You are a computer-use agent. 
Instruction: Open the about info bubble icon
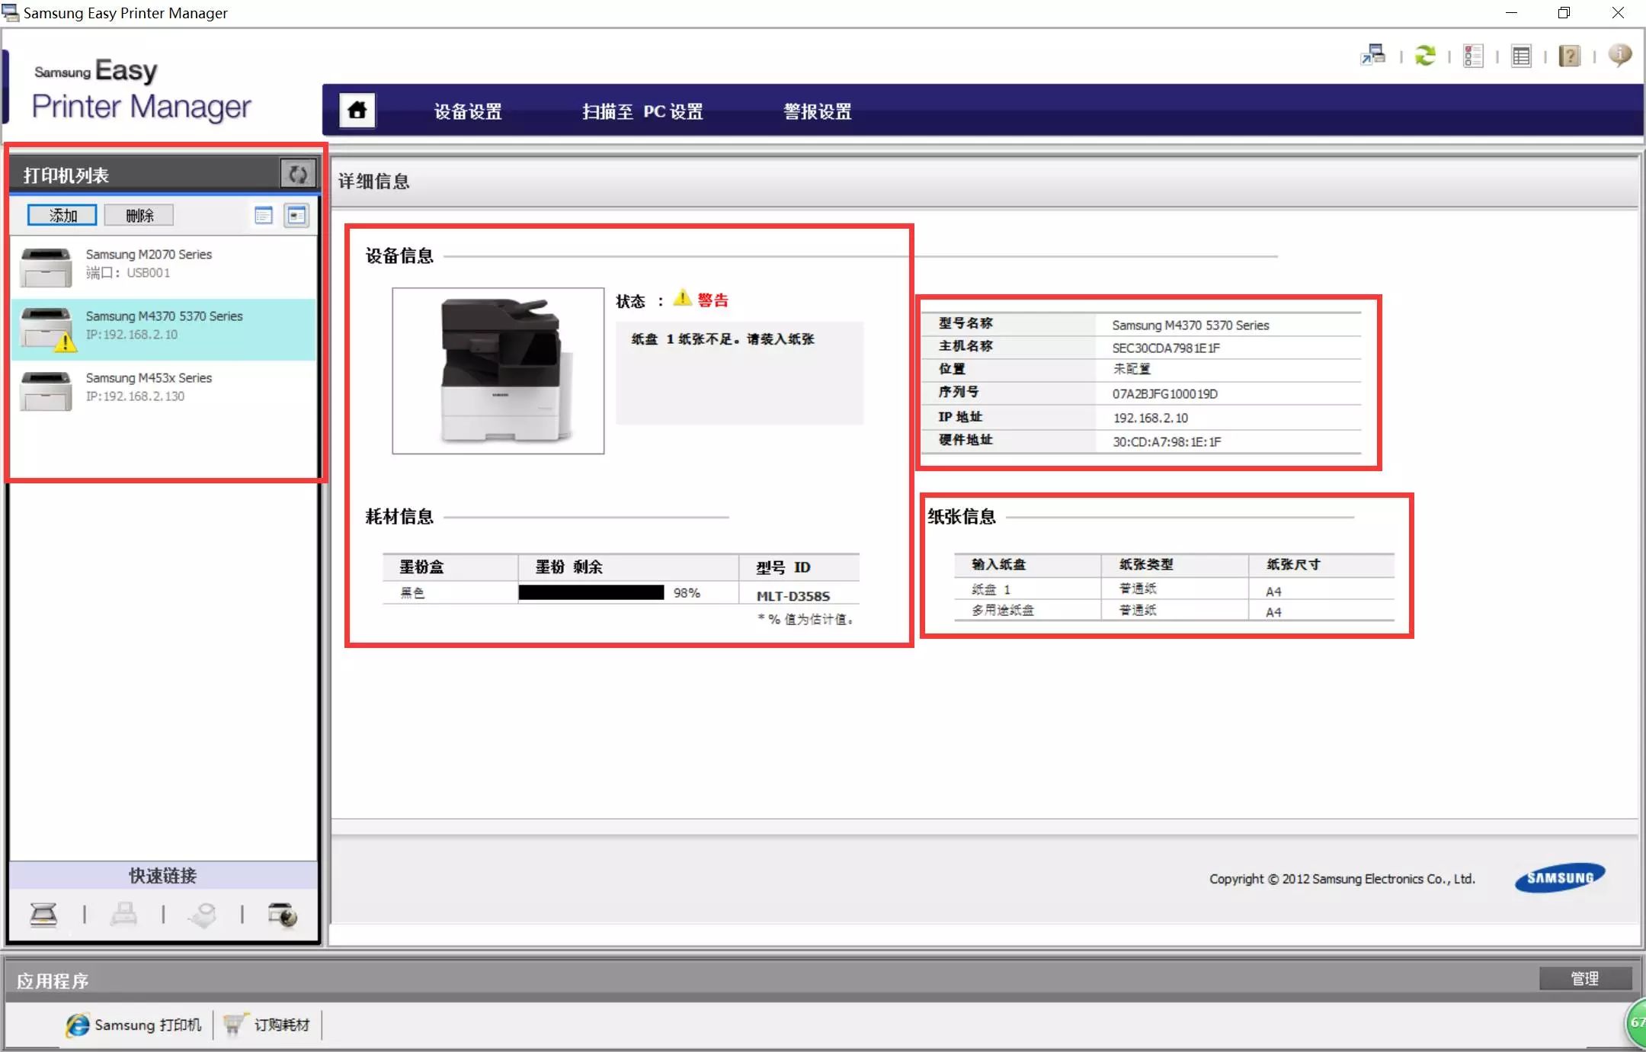point(1619,55)
